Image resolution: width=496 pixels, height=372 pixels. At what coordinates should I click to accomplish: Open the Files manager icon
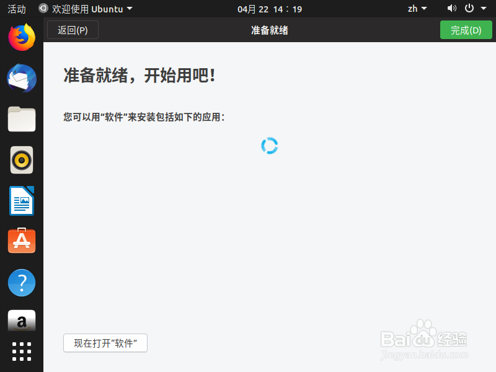pos(22,119)
